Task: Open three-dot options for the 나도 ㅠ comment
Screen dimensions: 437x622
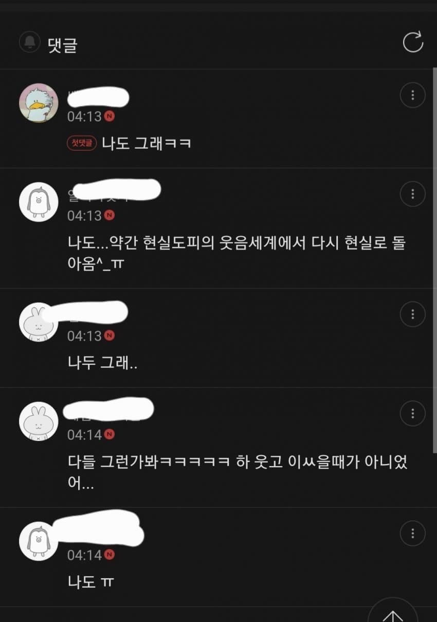Action: click(412, 533)
